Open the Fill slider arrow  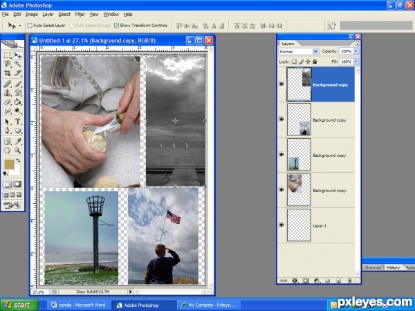356,62
